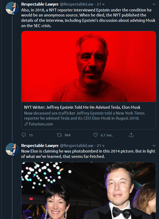View the red-tinted Epstein photo
This screenshot has width=159, height=219.
pyautogui.click(x=89, y=66)
